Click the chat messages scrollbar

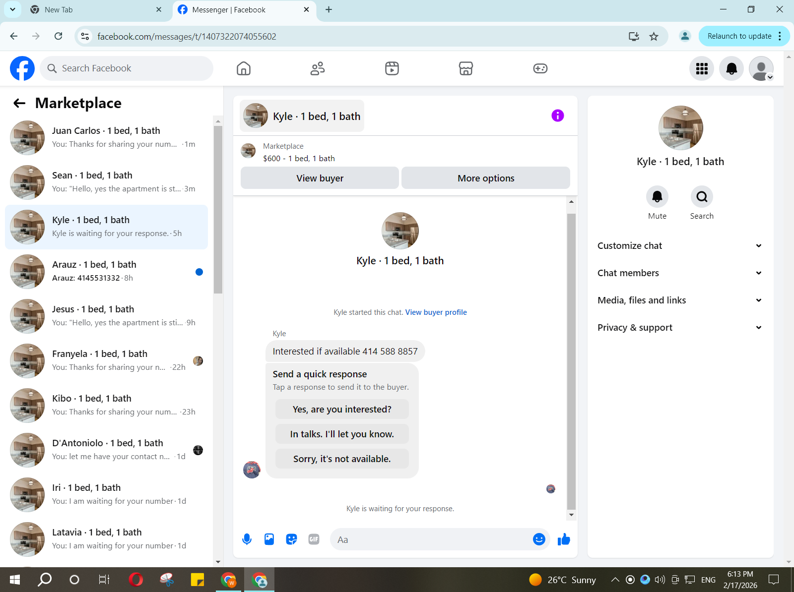pos(571,361)
